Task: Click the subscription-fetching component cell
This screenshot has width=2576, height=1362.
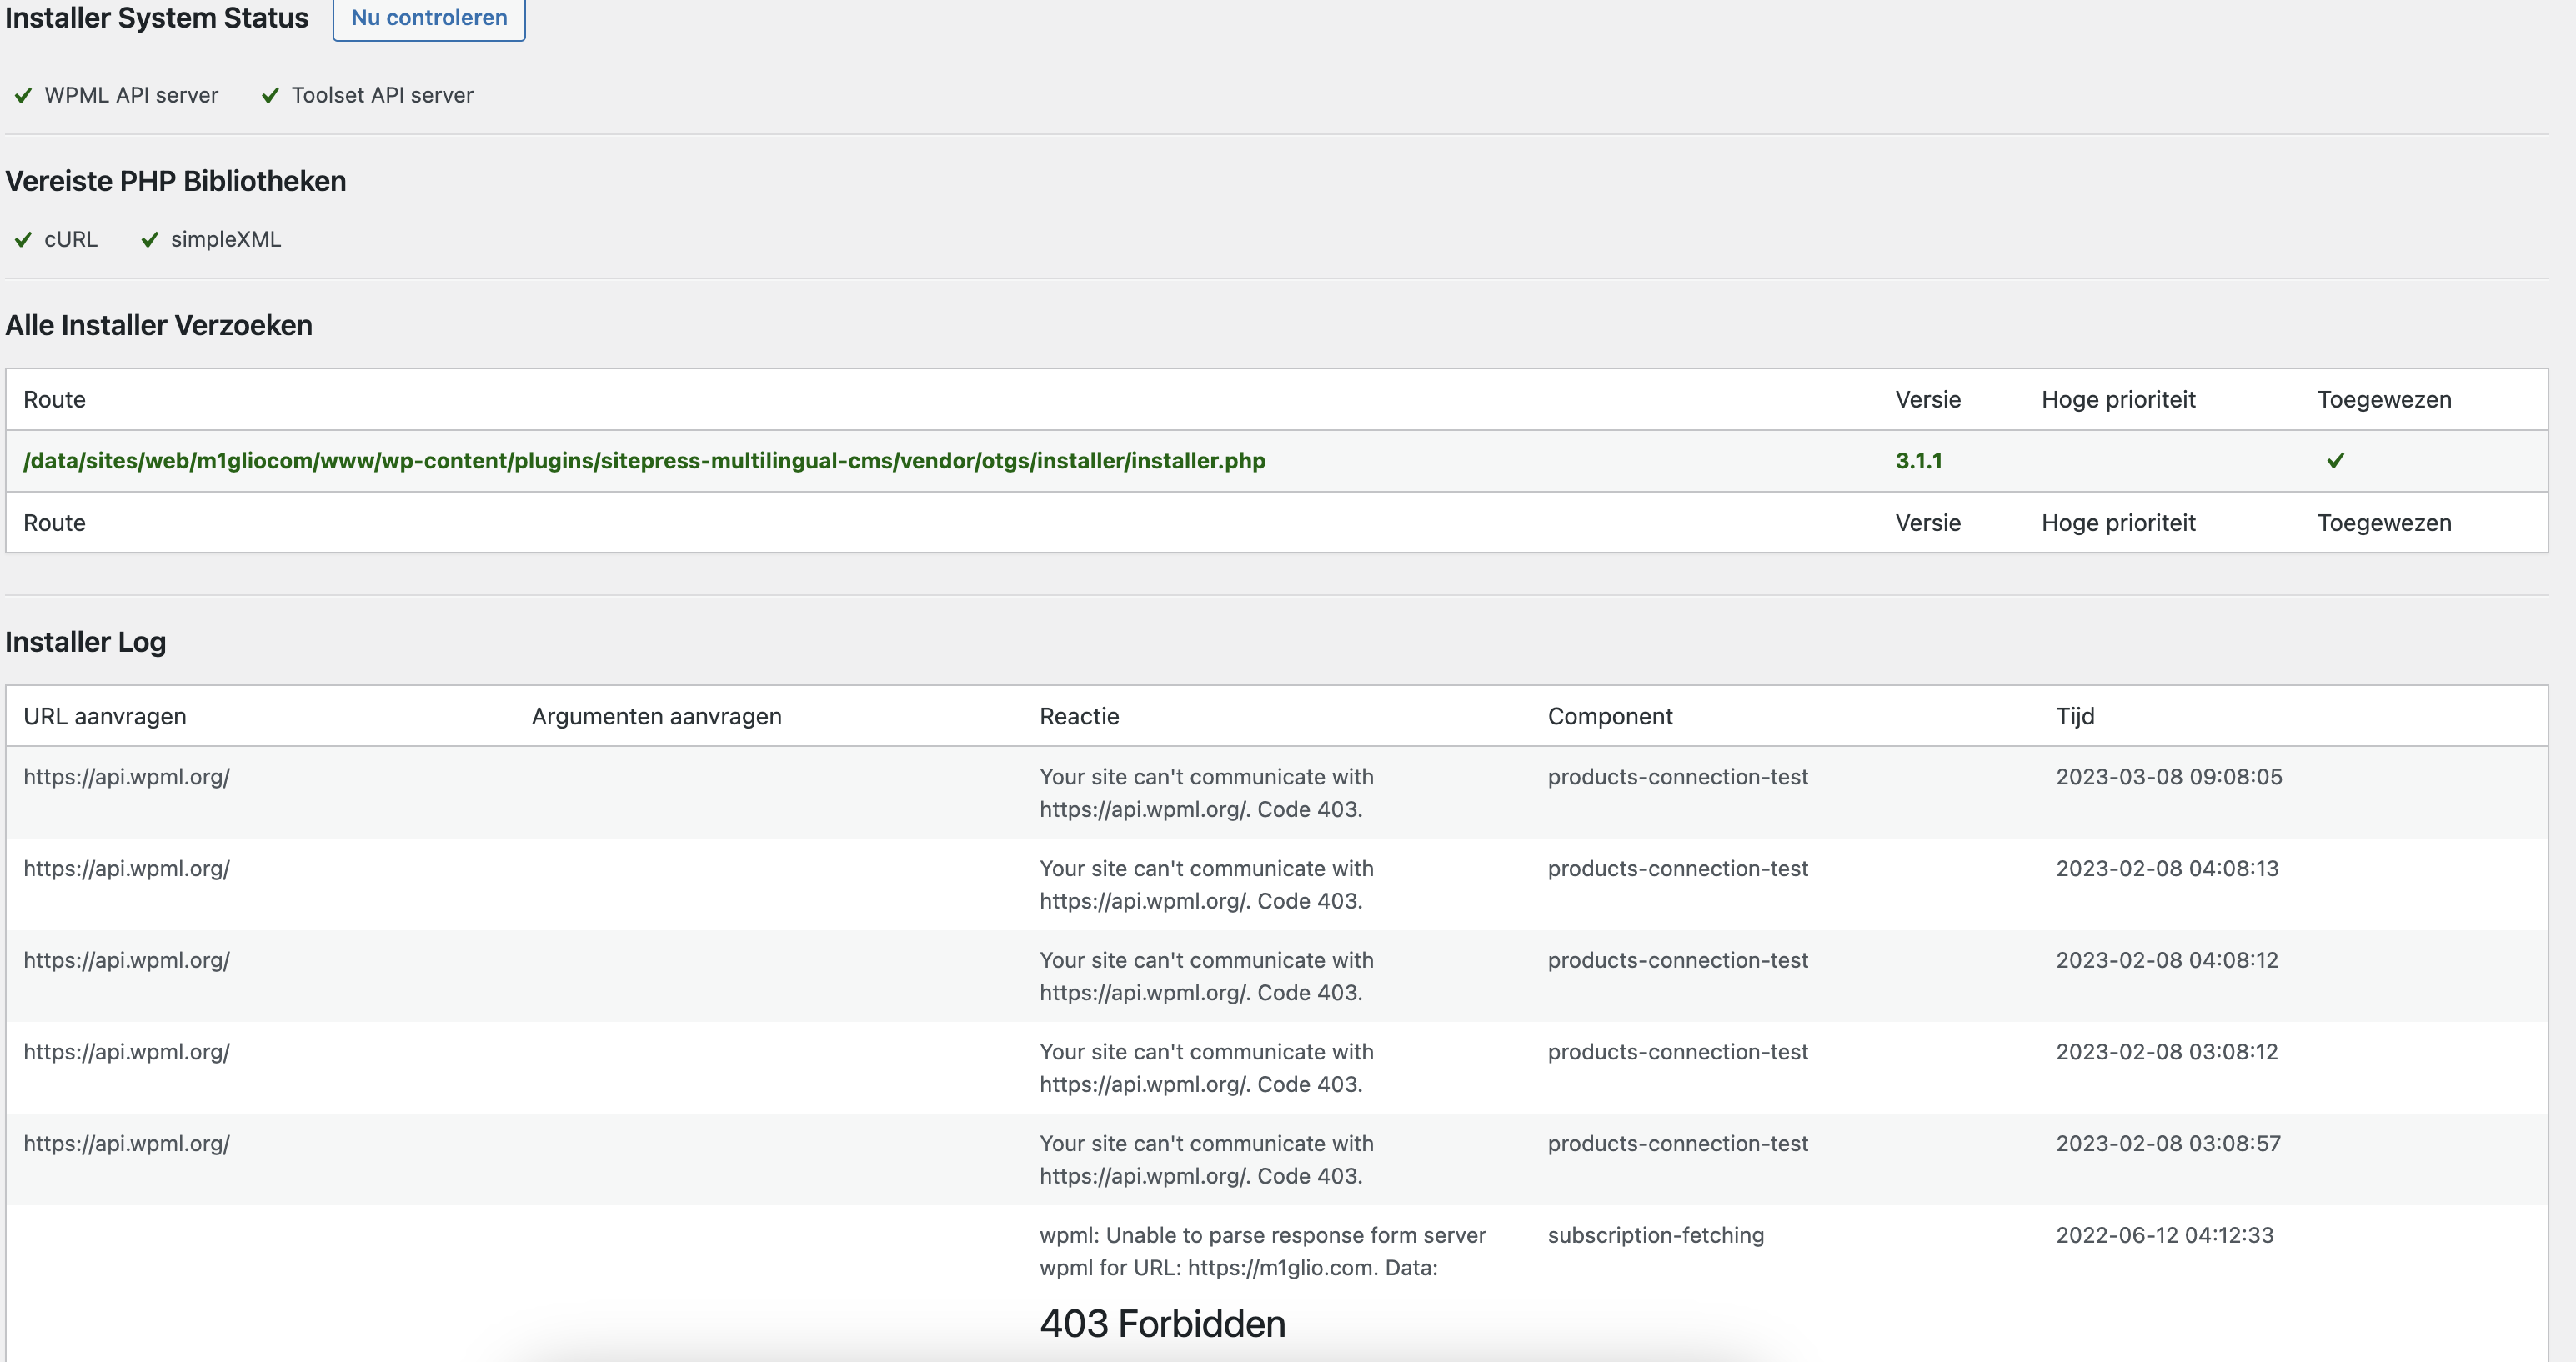Action: tap(1656, 1236)
